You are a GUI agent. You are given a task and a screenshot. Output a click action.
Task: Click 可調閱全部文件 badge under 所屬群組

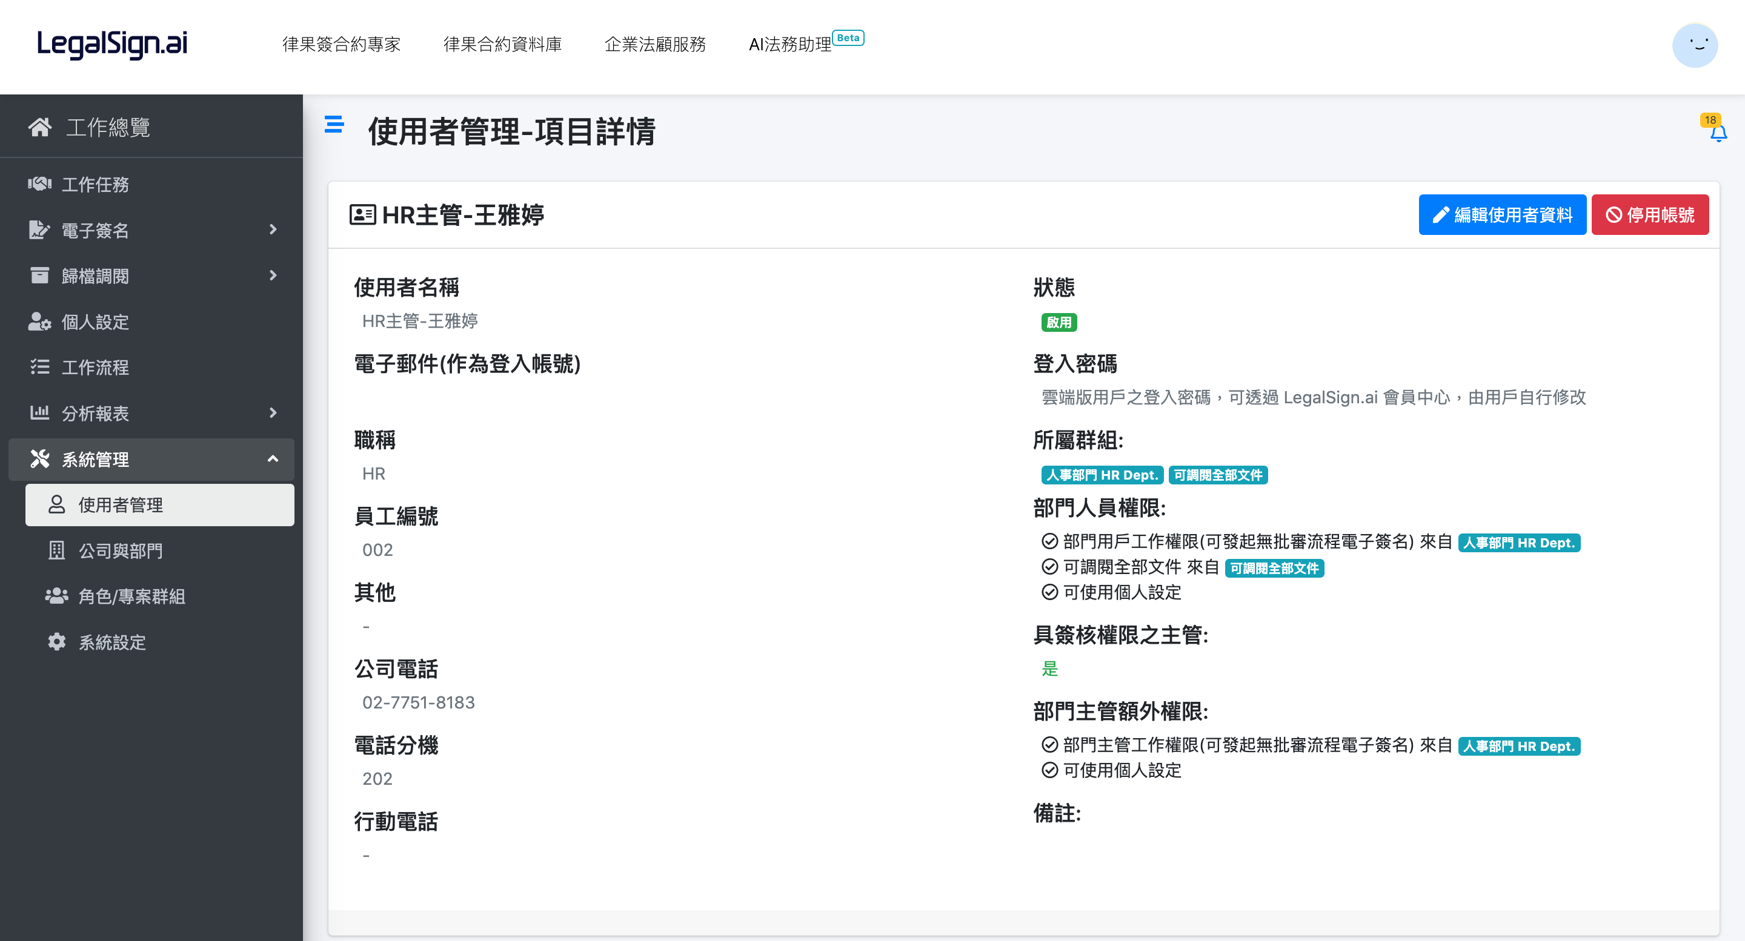[1218, 475]
